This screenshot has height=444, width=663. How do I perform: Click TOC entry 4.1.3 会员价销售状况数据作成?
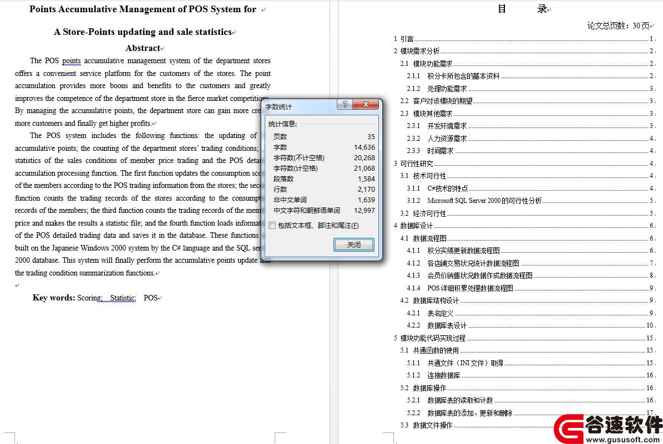(x=530, y=275)
